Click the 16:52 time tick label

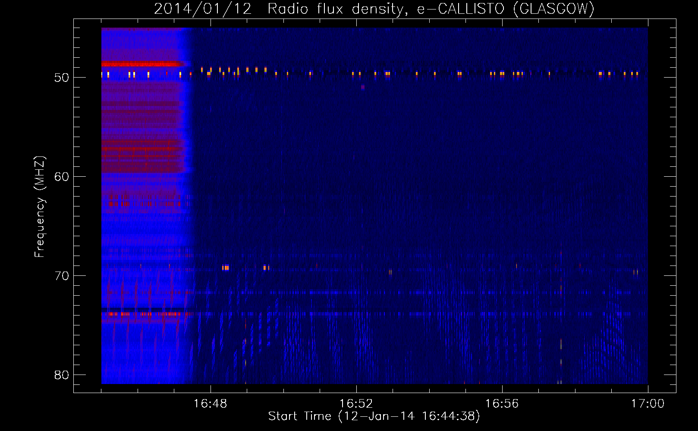pos(356,404)
